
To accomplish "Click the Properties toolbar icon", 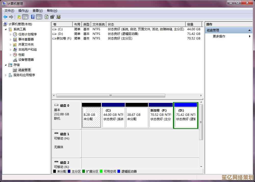I will pos(52,17).
